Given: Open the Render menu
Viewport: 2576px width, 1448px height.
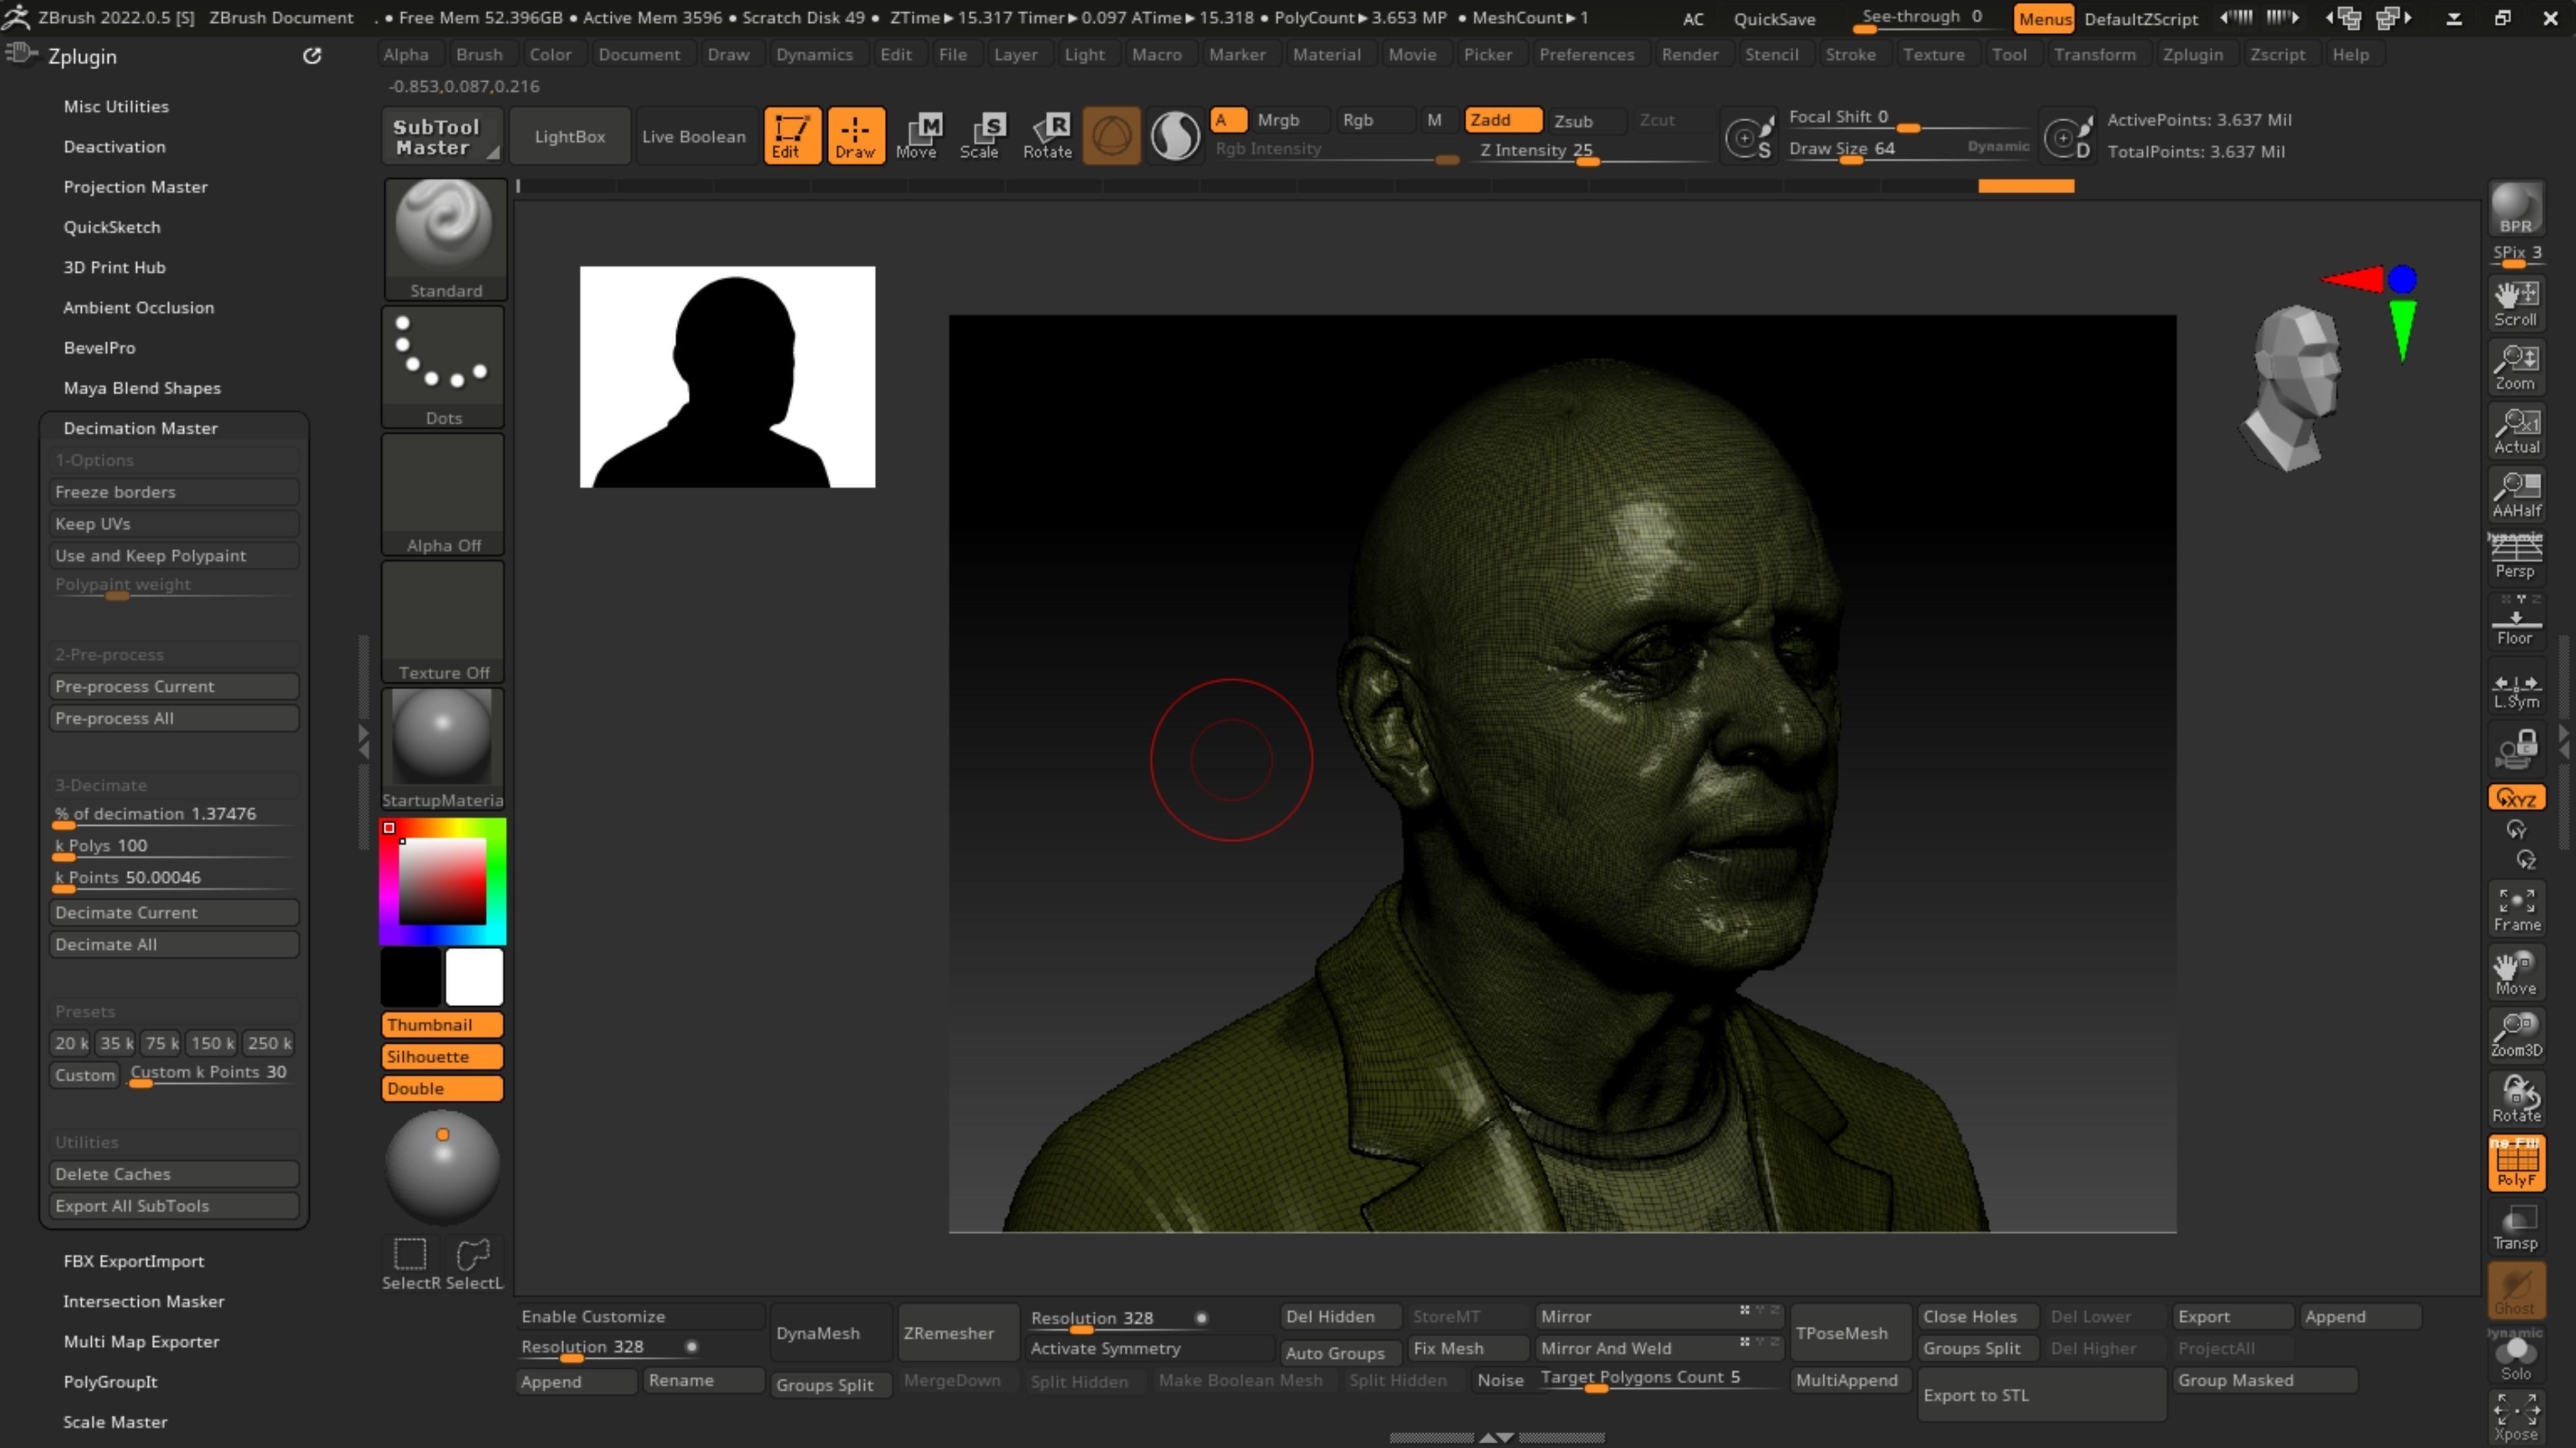Looking at the screenshot, I should click(1689, 55).
